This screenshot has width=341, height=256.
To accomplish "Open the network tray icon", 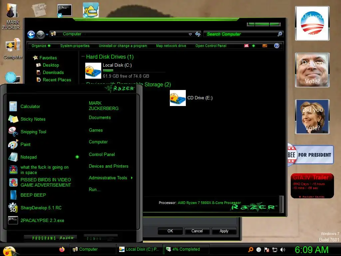I will click(275, 250).
